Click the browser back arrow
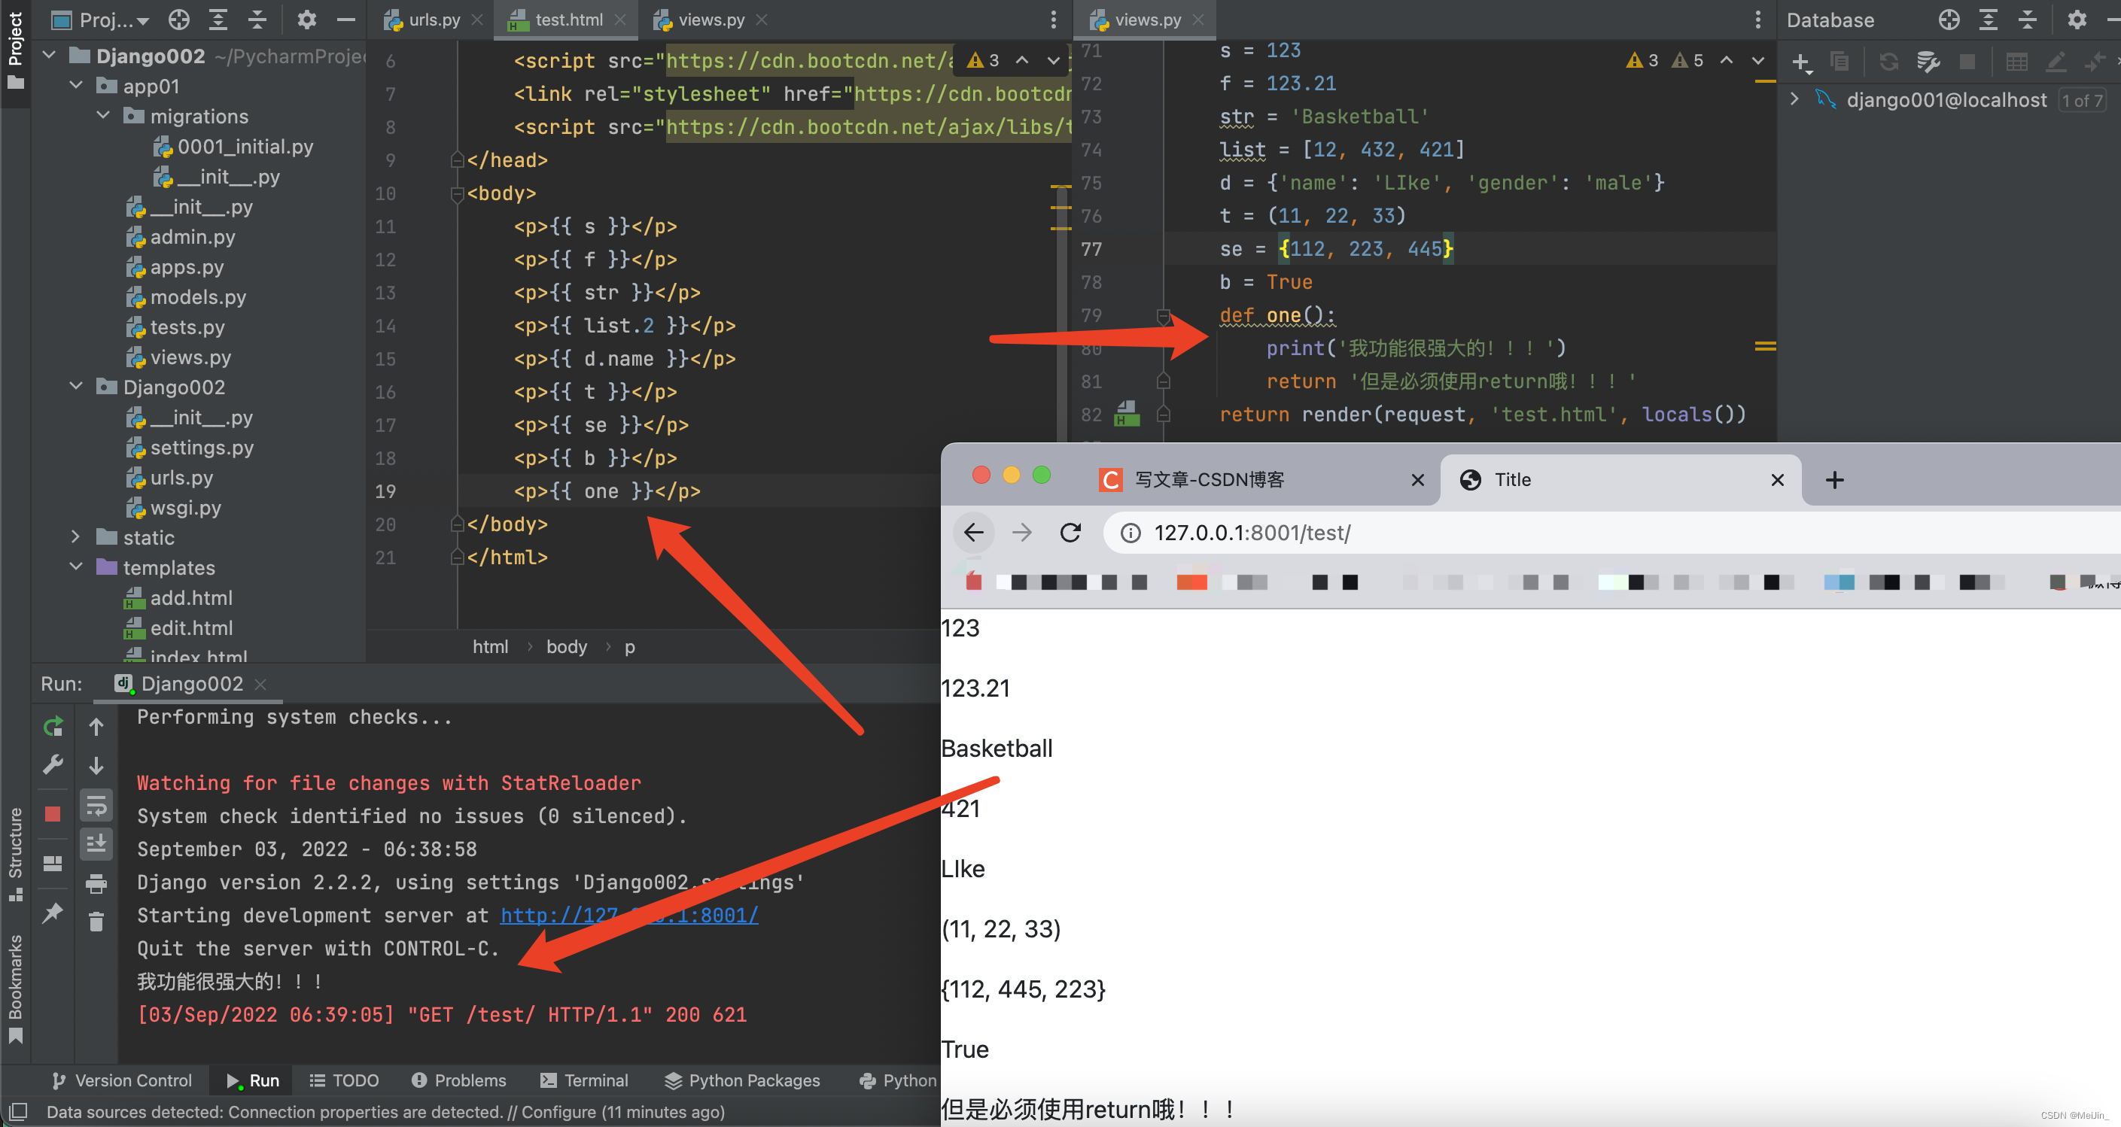The width and height of the screenshot is (2121, 1127). point(974,533)
